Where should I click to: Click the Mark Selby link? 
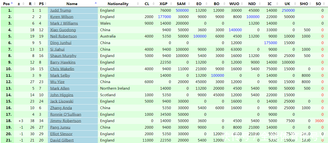pyautogui.click(x=60, y=75)
